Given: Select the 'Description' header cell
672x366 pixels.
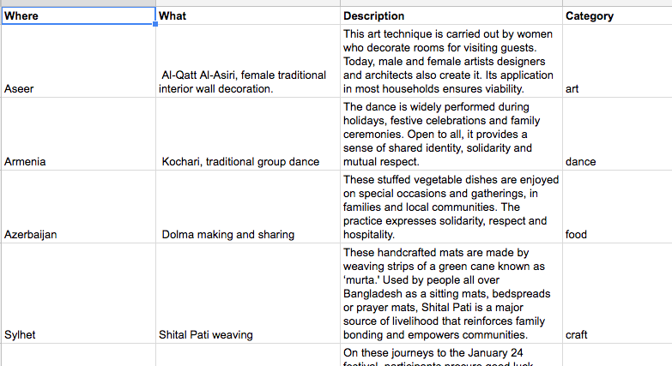Looking at the screenshot, I should tap(451, 16).
